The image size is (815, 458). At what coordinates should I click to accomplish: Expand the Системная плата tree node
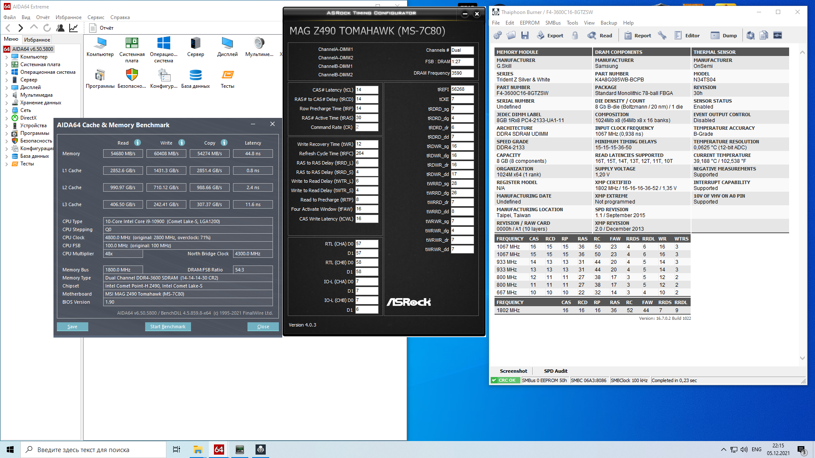(6, 65)
